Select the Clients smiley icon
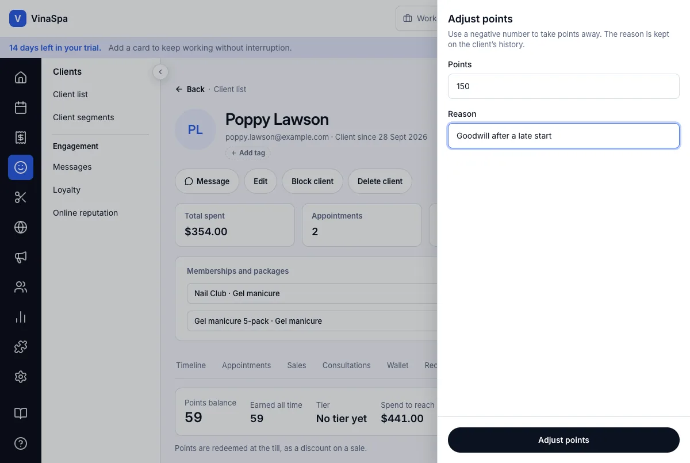Screen dimensions: 690x463 pos(21,167)
